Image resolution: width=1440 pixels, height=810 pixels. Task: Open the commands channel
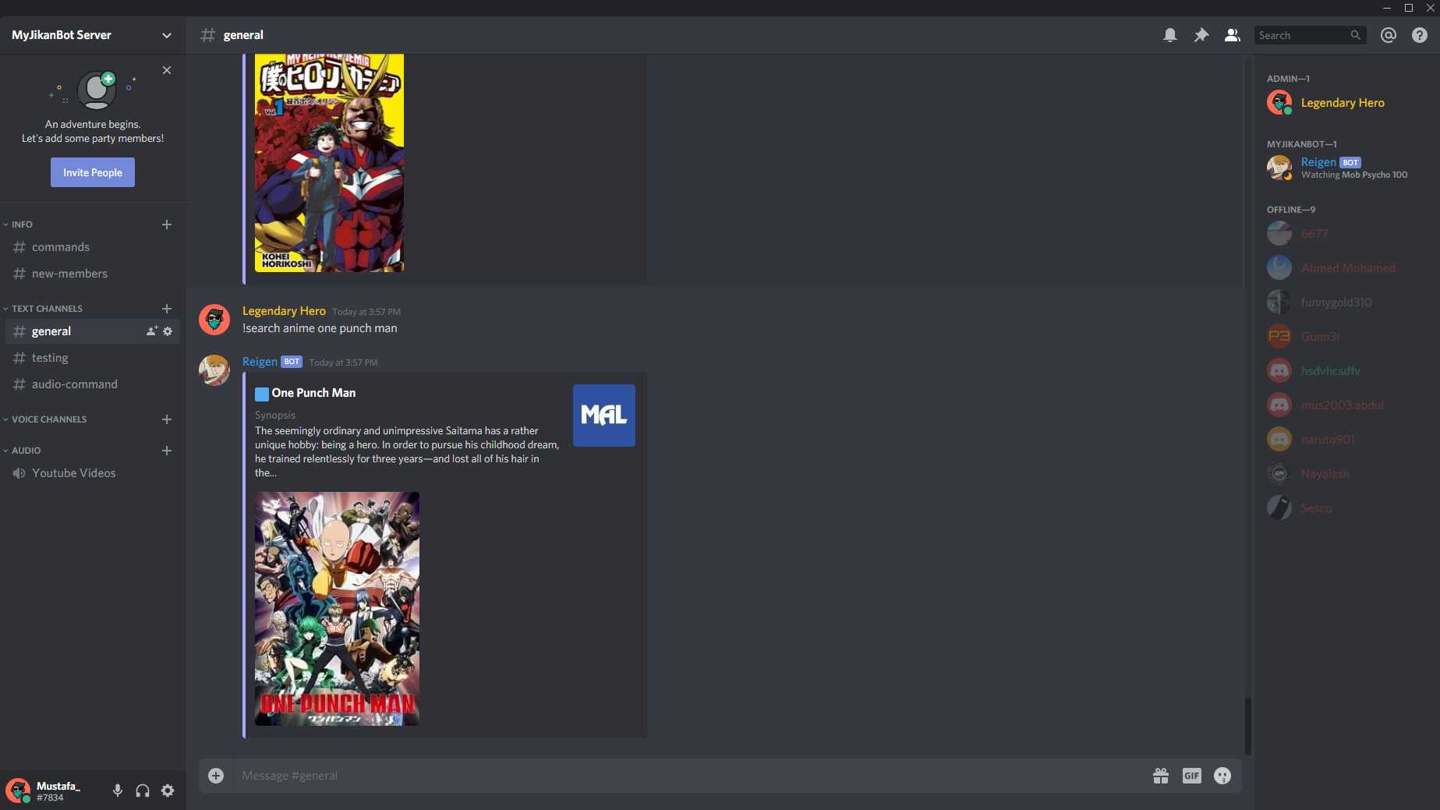click(x=92, y=247)
